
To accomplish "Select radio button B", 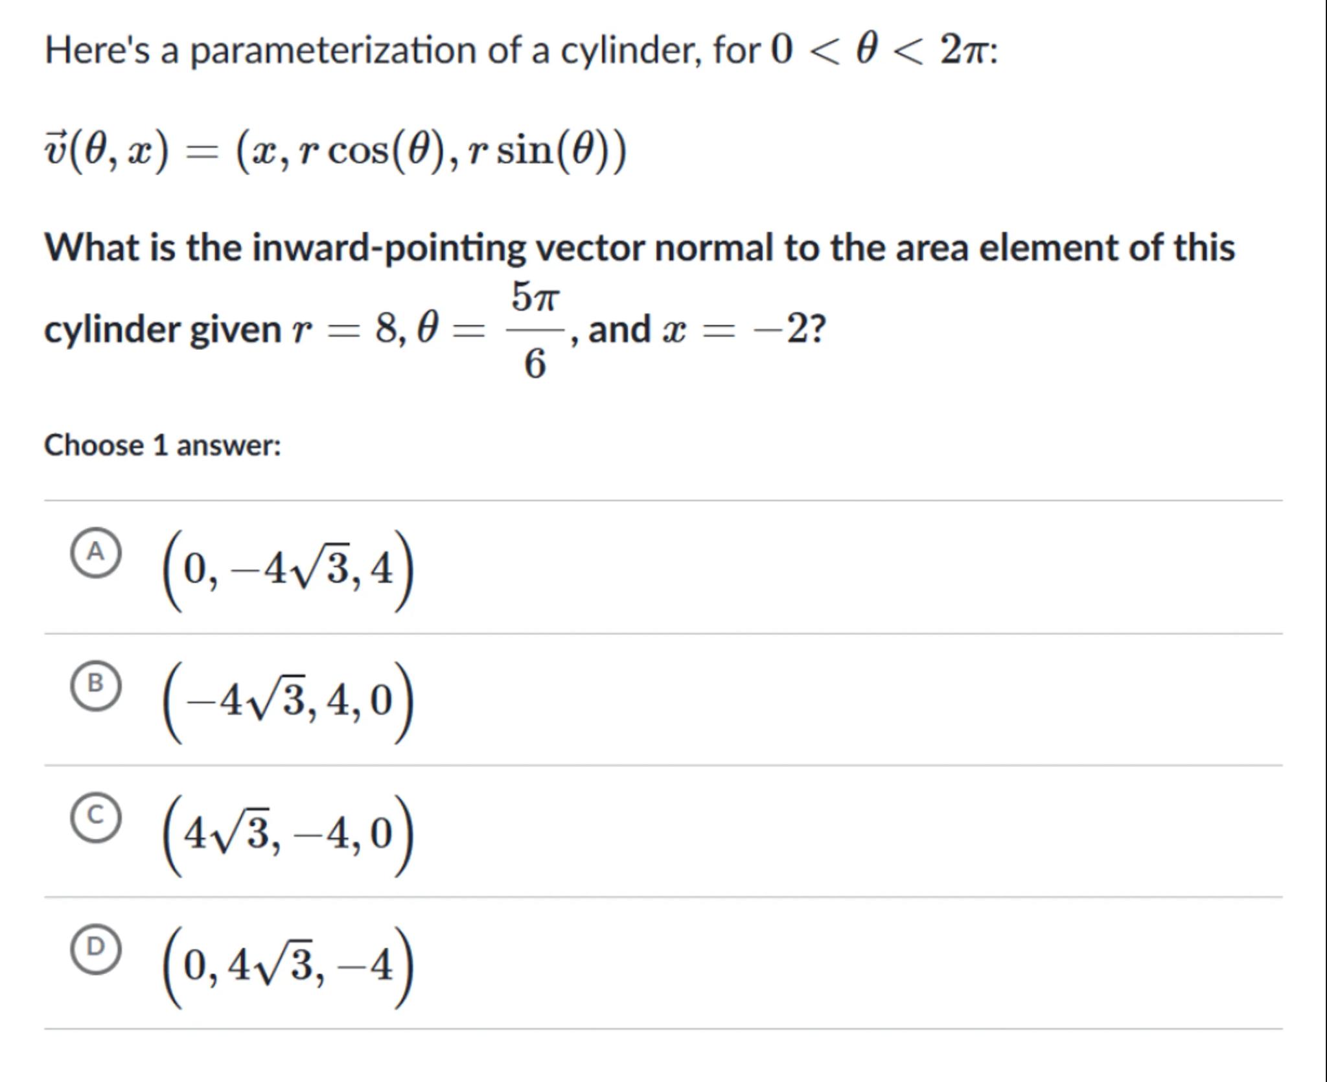I will click(95, 685).
